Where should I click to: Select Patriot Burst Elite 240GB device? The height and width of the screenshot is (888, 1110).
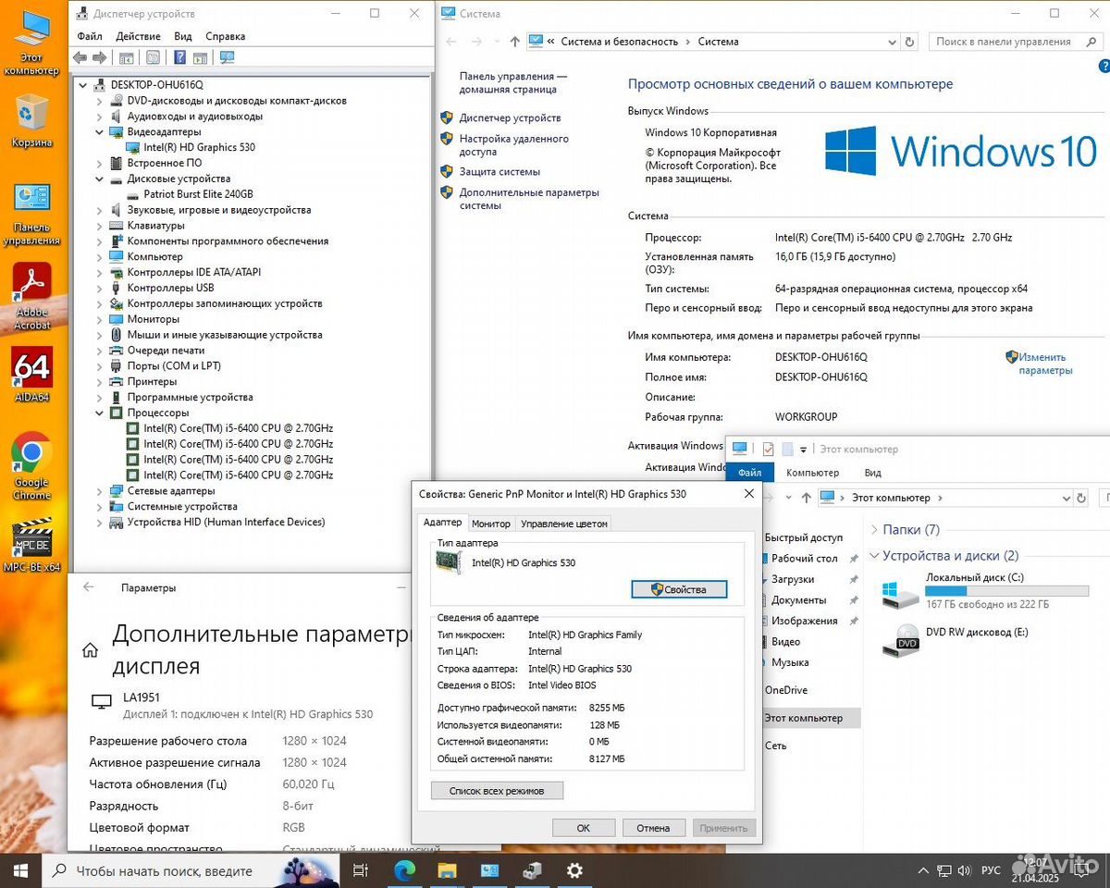pos(198,194)
